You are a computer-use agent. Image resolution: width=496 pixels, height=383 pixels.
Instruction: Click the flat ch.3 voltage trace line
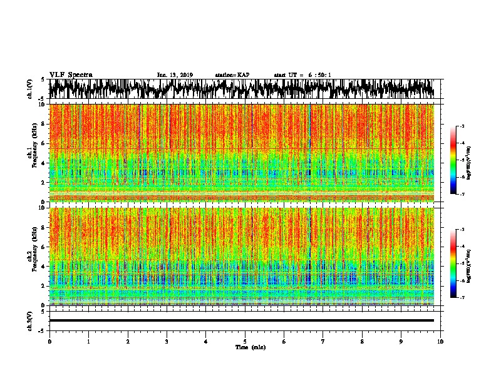coord(242,320)
